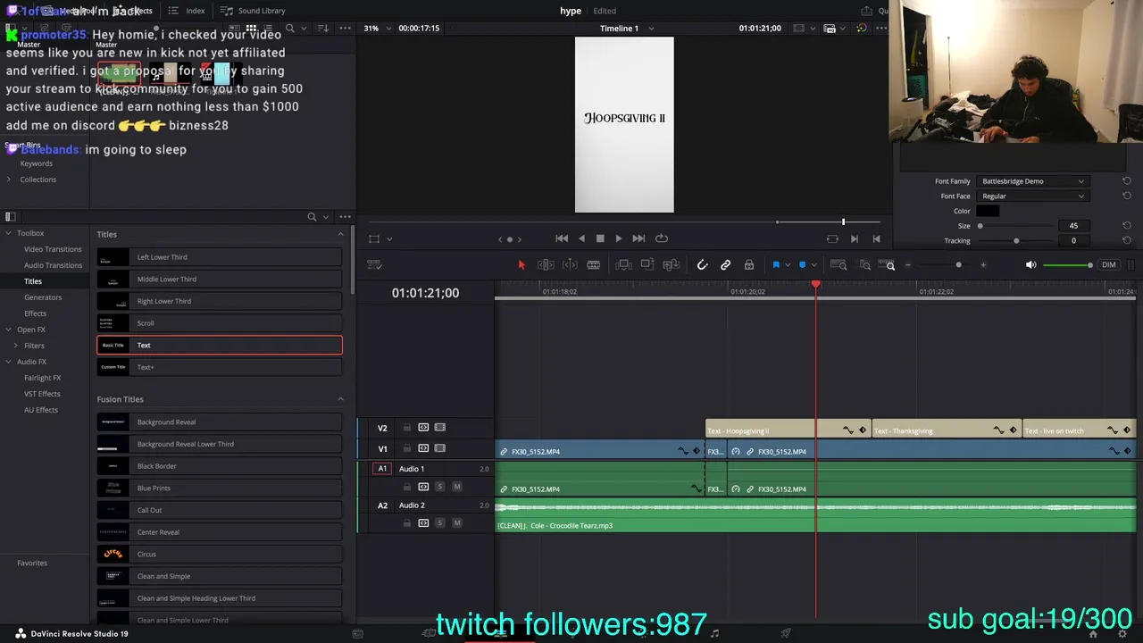Expand the Open FX tree
This screenshot has width=1143, height=643.
tap(8, 330)
